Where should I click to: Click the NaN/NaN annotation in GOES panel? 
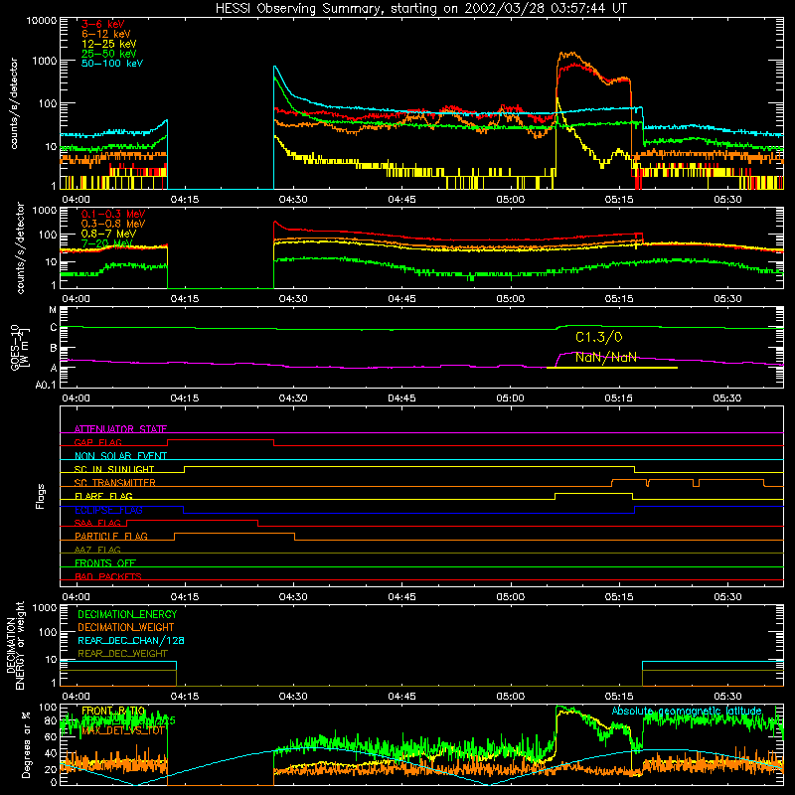tap(606, 357)
